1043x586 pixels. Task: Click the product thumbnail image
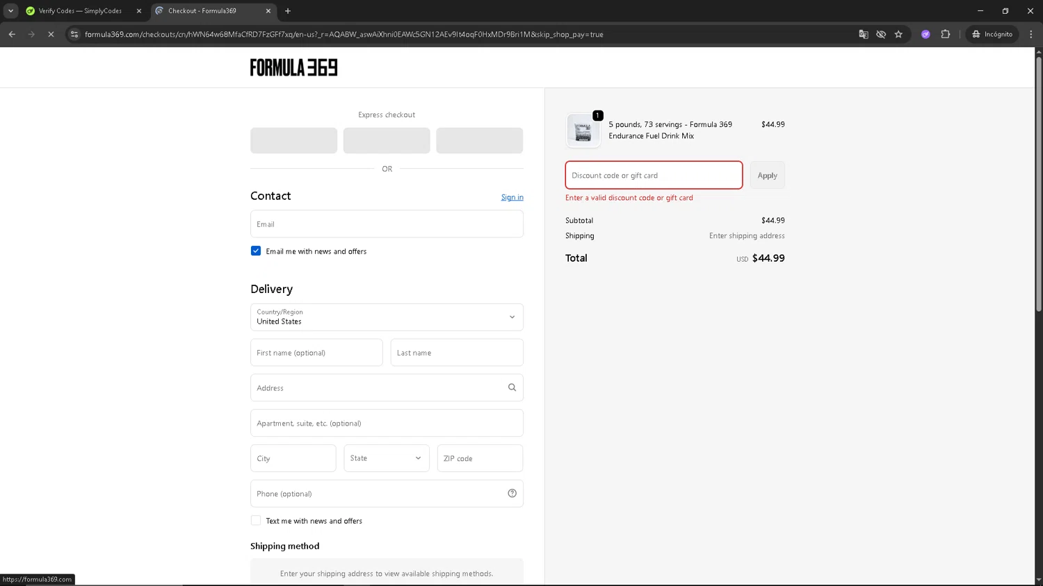583,131
